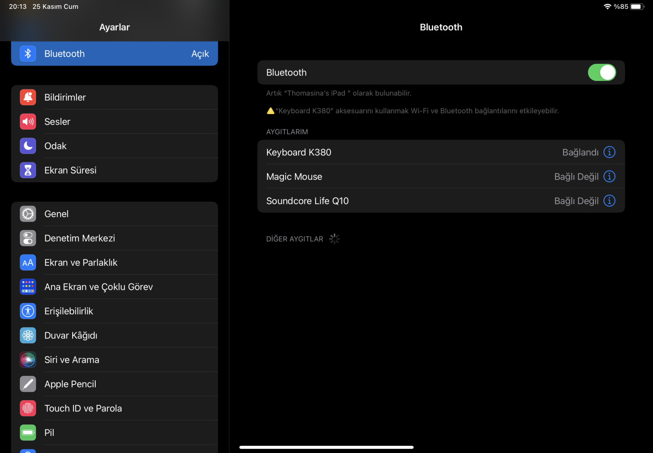The height and width of the screenshot is (453, 653).
Task: Open Erişilebilirlik settings
Action: (115, 311)
